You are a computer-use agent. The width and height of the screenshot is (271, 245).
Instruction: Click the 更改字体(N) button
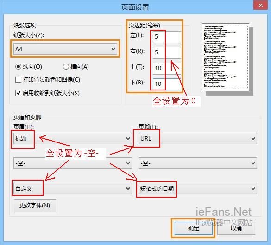click(35, 206)
